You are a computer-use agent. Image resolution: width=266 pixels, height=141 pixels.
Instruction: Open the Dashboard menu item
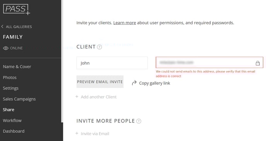click(x=14, y=131)
